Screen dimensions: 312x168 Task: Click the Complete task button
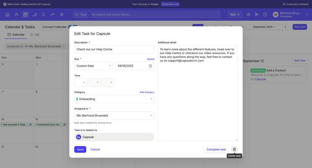[216, 150]
